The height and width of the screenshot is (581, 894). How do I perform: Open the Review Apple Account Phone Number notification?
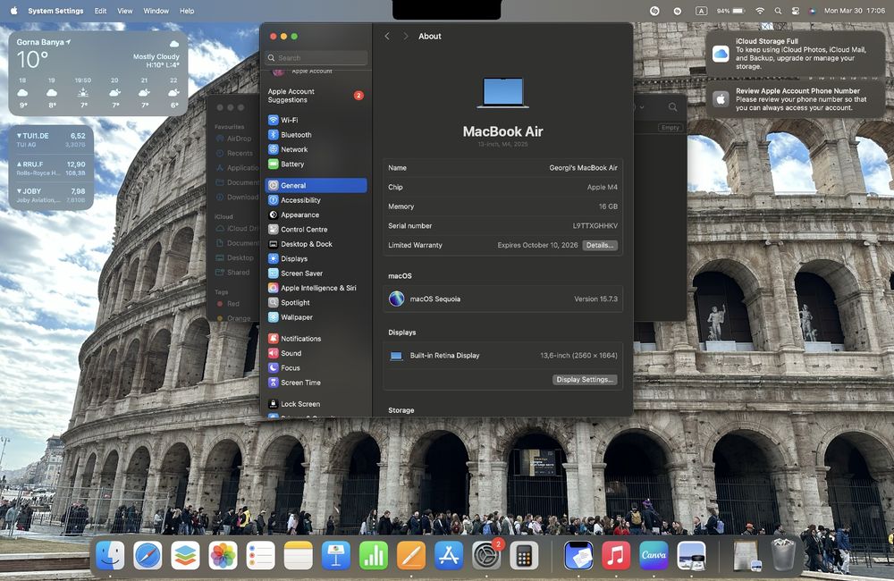[x=795, y=99]
